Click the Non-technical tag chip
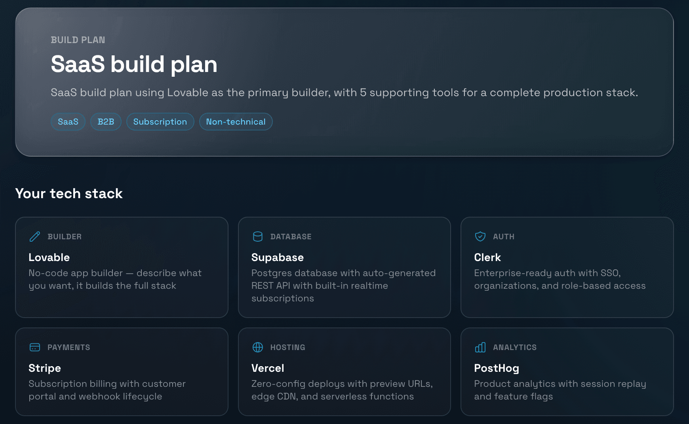Image resolution: width=689 pixels, height=424 pixels. coord(236,122)
